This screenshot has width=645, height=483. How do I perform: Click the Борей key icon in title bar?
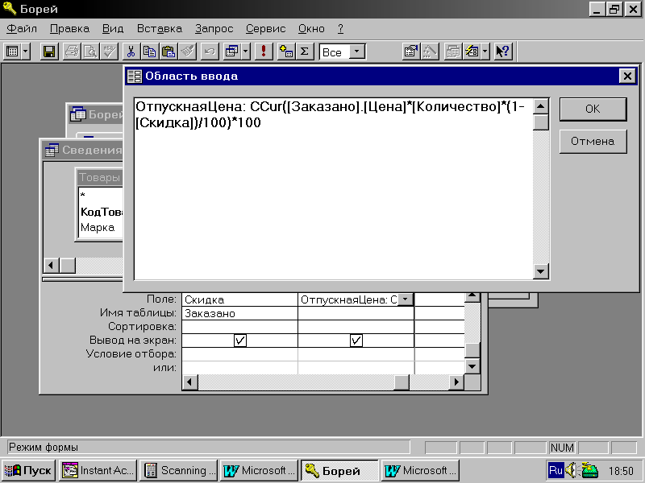point(9,9)
